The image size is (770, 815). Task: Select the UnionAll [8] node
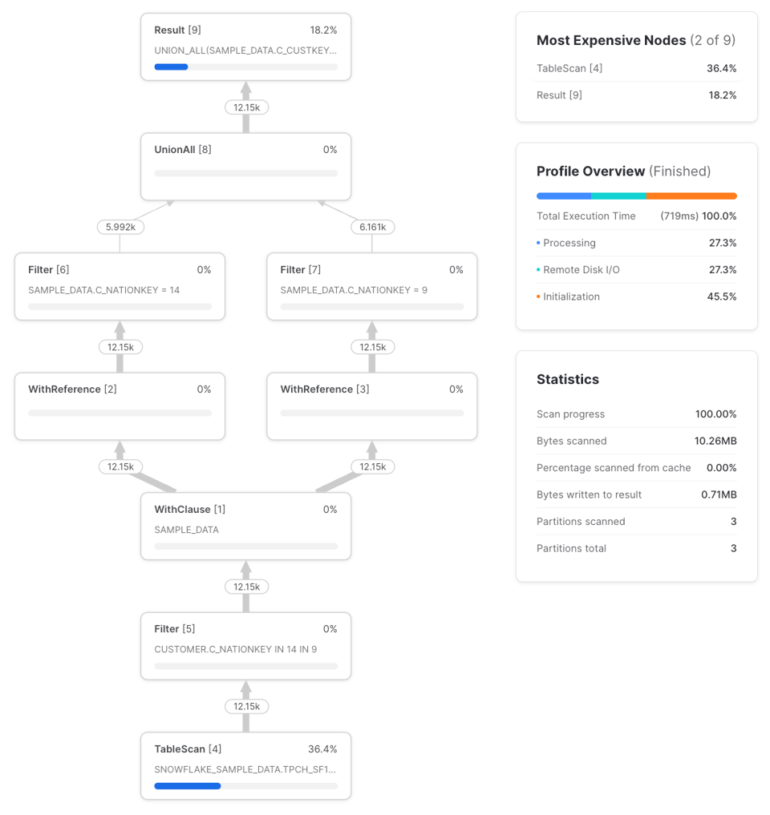[x=245, y=167]
